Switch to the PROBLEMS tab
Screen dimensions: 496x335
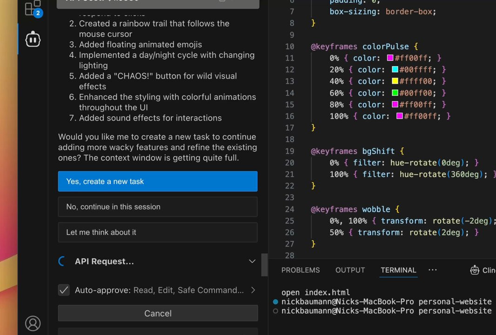tap(301, 270)
